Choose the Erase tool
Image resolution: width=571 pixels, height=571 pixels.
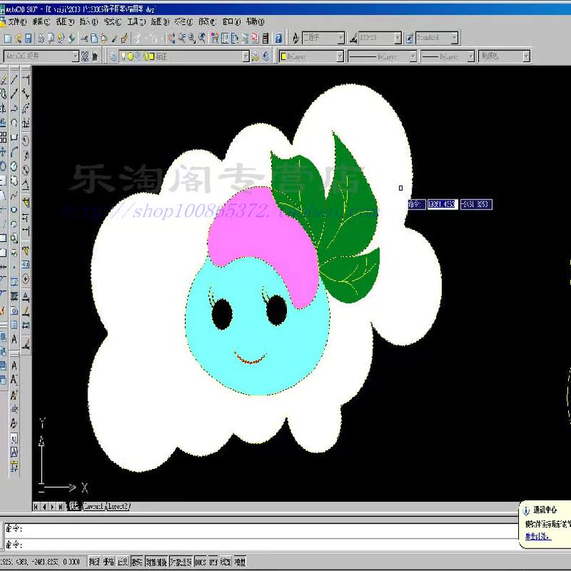click(4, 79)
